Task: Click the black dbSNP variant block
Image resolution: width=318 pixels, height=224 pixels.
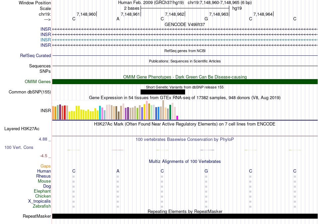Action: click(163, 92)
